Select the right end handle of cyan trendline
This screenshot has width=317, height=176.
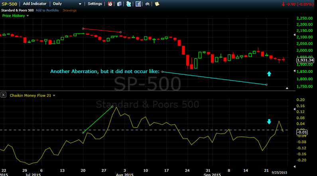point(266,85)
